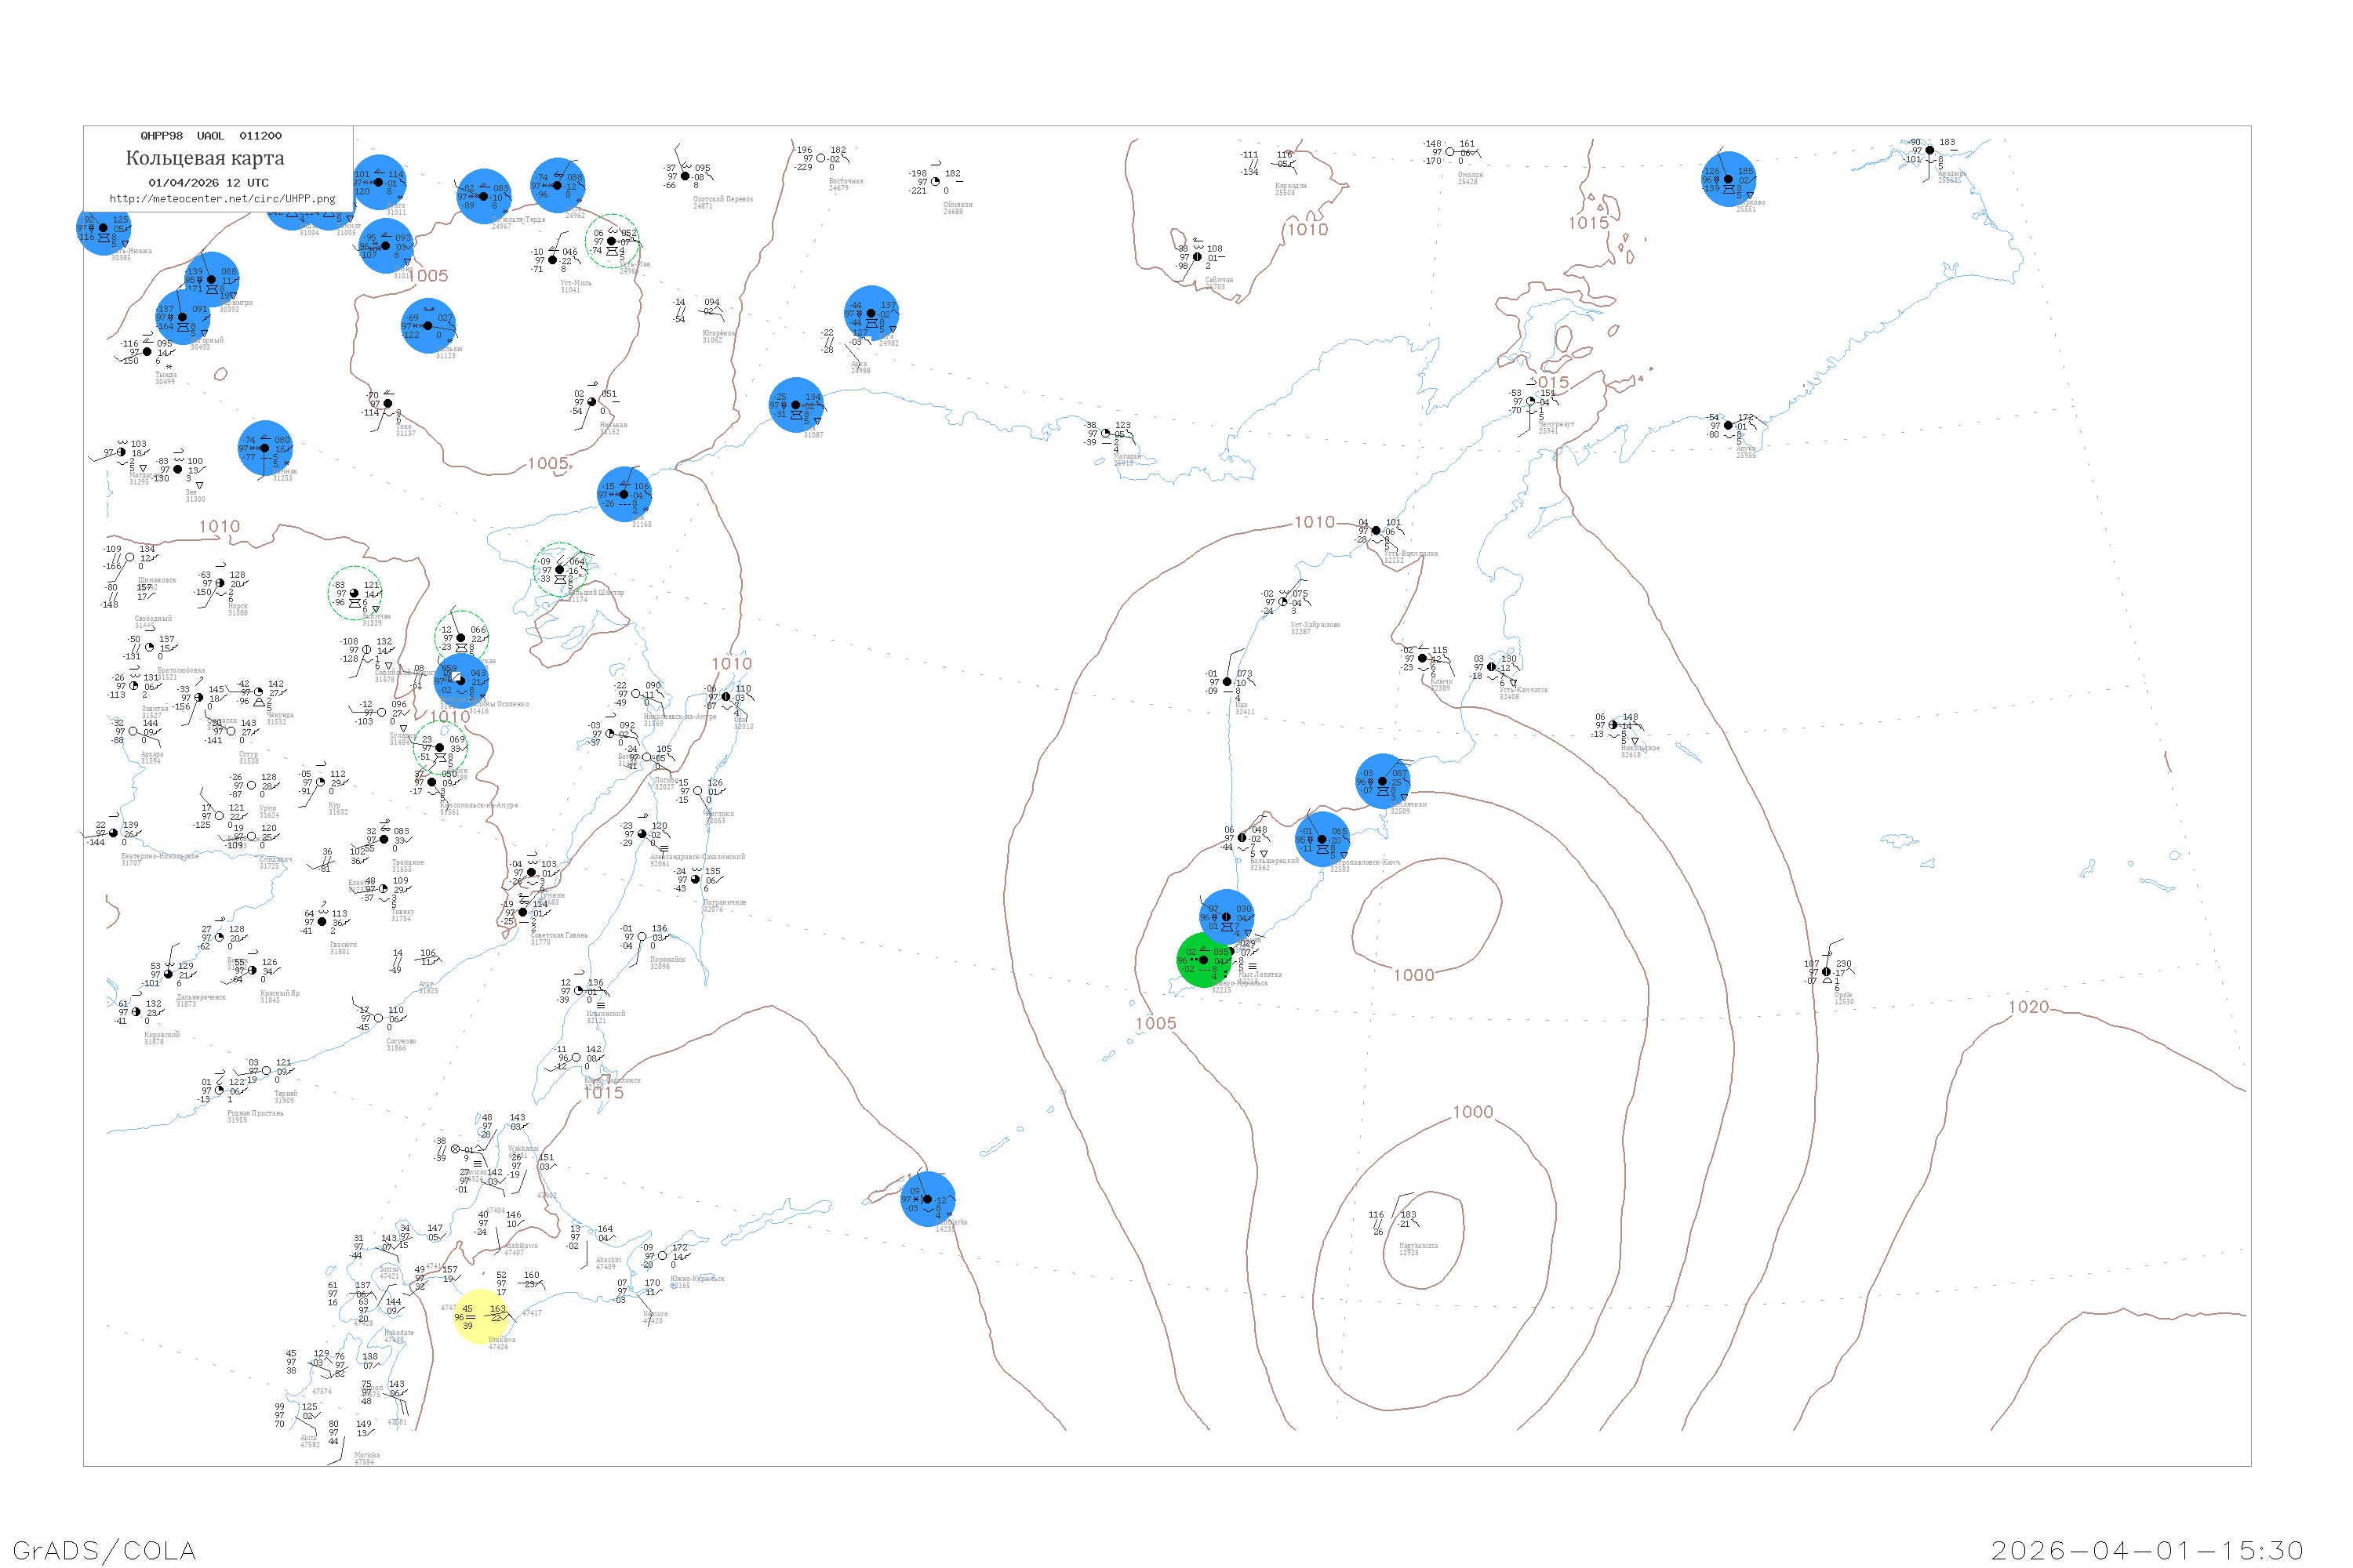Click the blue station circle numbered 32509
Image resolution: width=2353 pixels, height=1568 pixels.
coord(1383,781)
